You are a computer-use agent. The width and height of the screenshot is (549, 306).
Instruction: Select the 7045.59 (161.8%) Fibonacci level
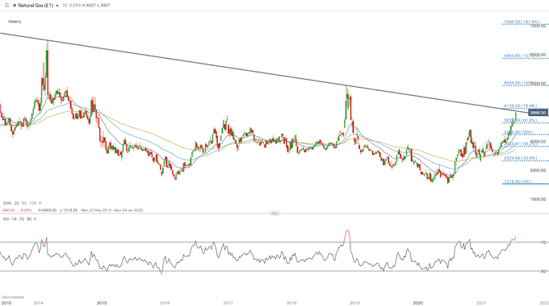click(522, 22)
